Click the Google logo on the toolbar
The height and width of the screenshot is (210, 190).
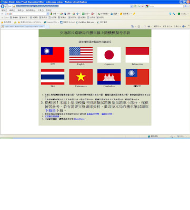[8, 14]
